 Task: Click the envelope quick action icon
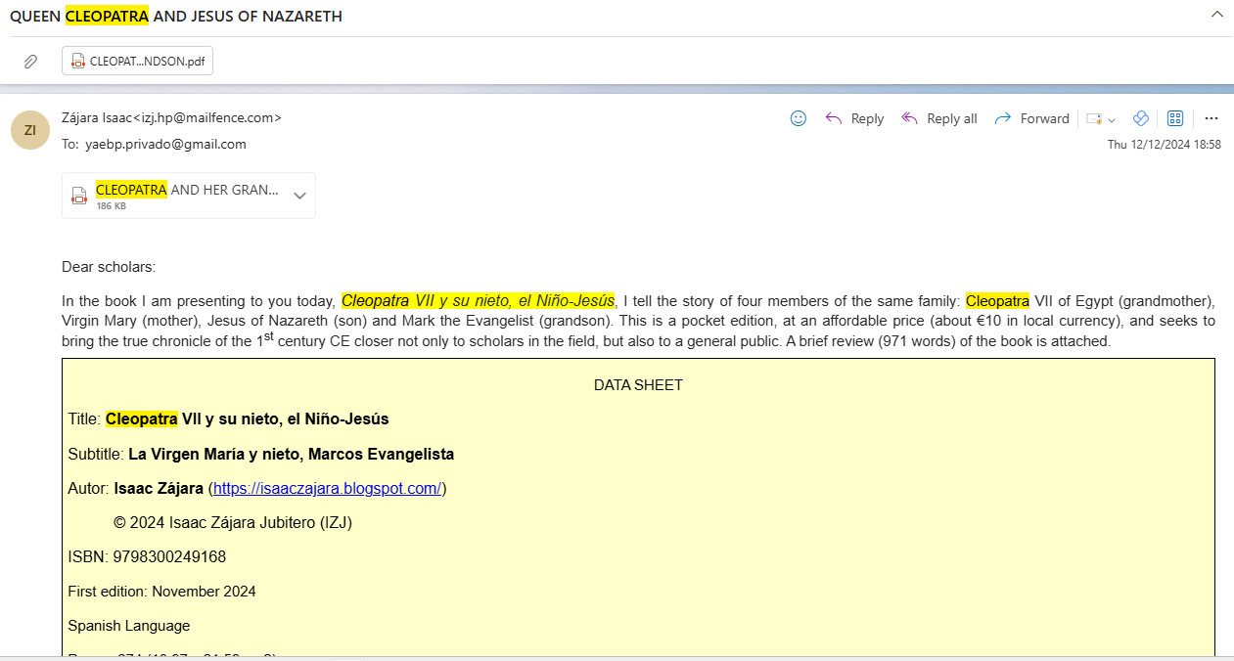tap(1094, 119)
